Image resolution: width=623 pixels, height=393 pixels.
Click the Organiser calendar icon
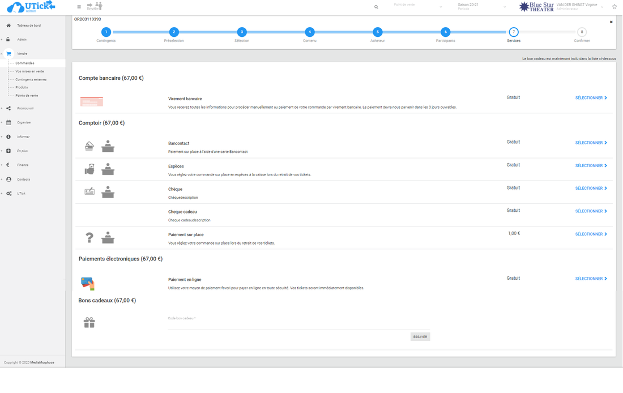pyautogui.click(x=8, y=122)
